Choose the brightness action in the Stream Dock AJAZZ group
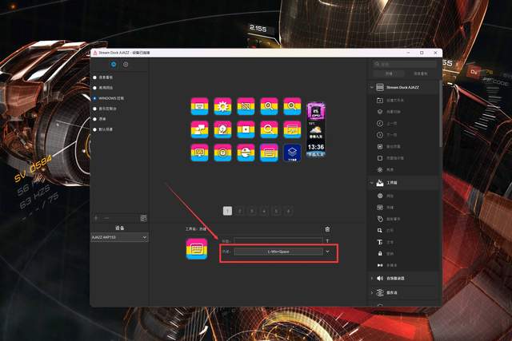Viewport: 512px width, 341px height. (380, 169)
